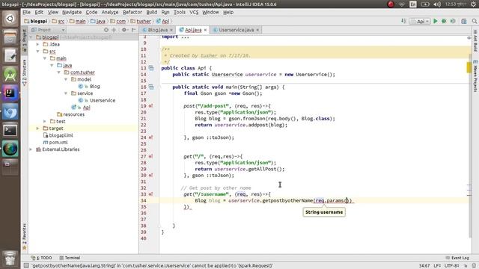Click lambda gutter icon on line 33
The image size is (479, 269).
pos(151,194)
